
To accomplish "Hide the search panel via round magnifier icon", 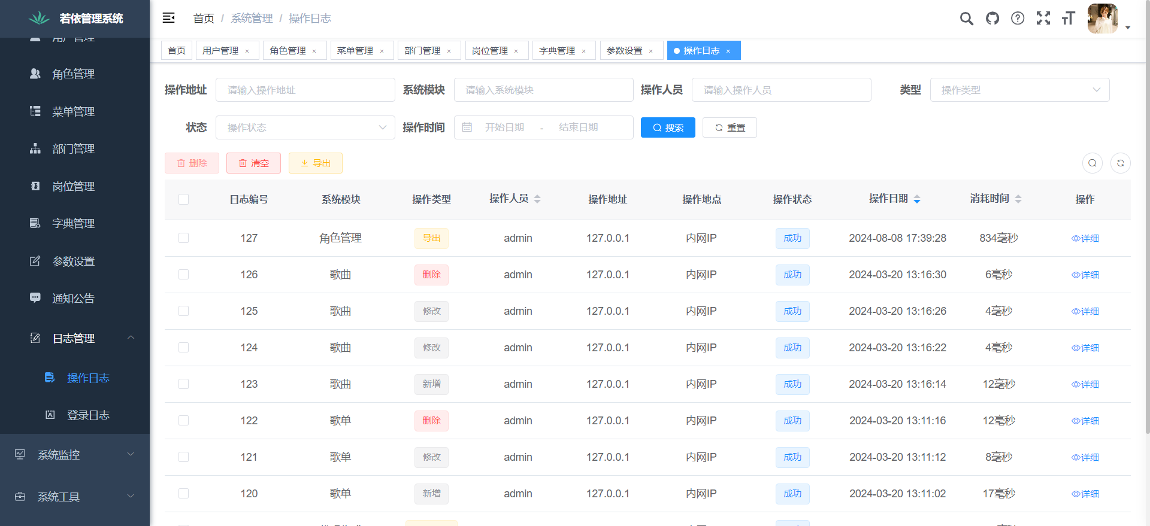I will coord(1092,163).
